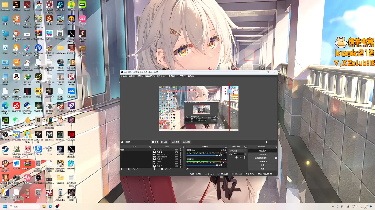The image size is (375, 210).
Task: Open File Explorer from the taskbar
Action: [44, 206]
